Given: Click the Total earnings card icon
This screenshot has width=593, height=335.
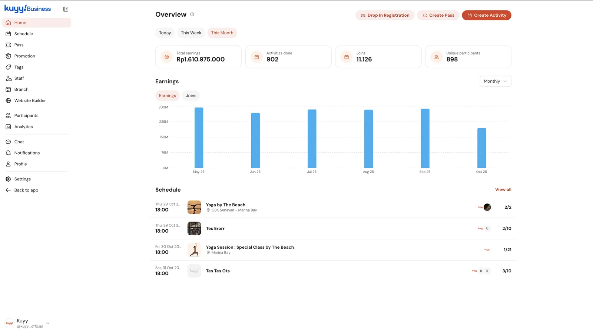Looking at the screenshot, I should (x=167, y=57).
